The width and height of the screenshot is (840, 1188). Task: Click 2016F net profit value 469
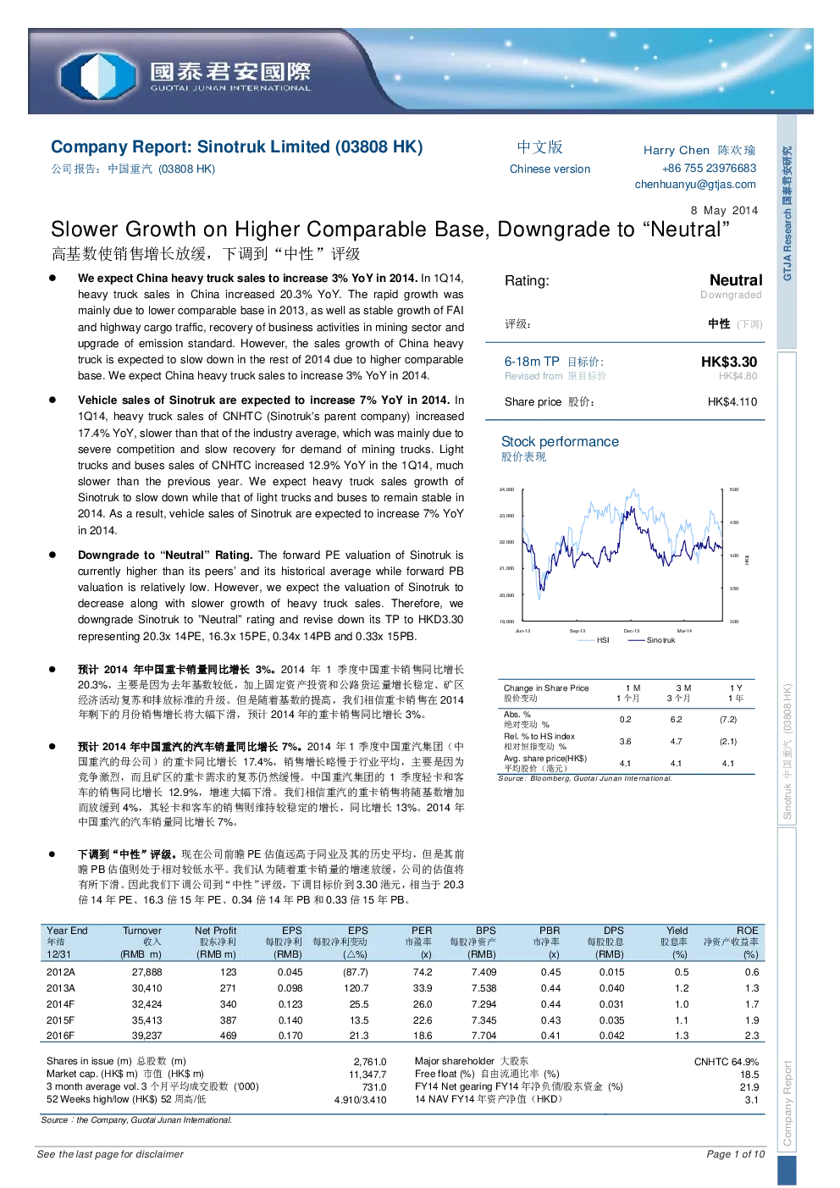(x=228, y=1036)
